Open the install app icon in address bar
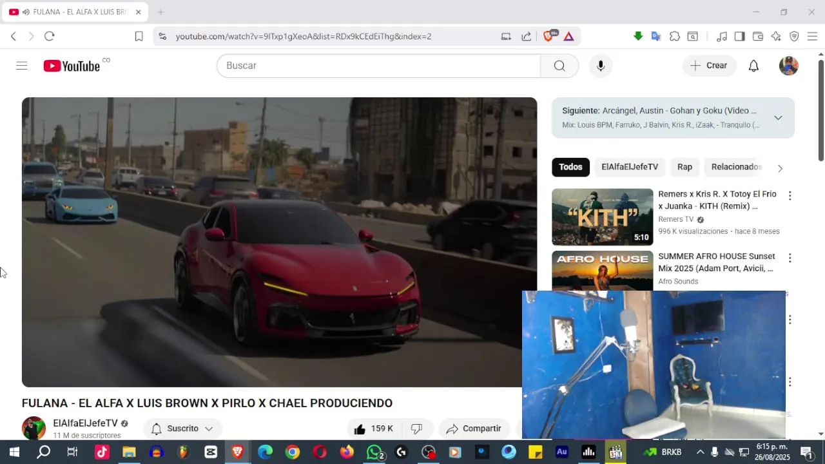Image resolution: width=825 pixels, height=464 pixels. [x=506, y=36]
